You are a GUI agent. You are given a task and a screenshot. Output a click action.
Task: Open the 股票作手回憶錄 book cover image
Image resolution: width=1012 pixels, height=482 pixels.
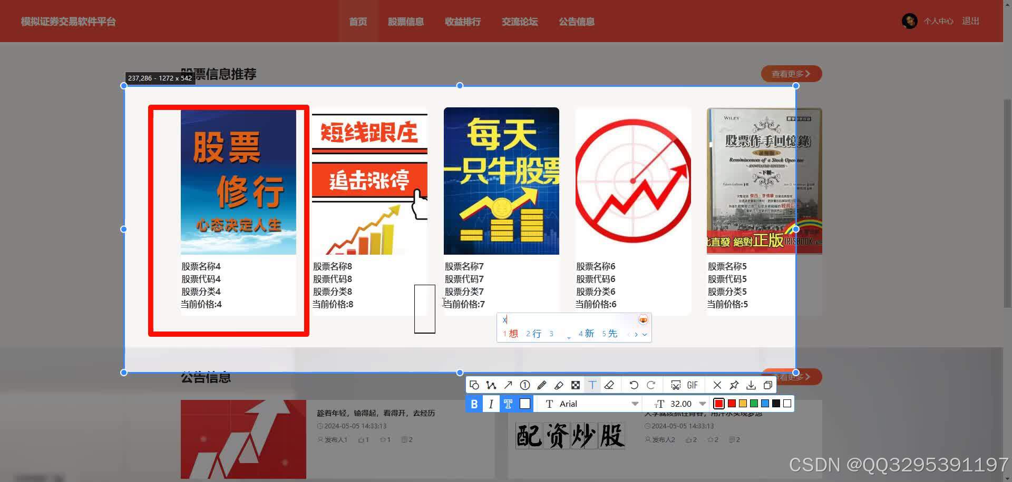764,181
